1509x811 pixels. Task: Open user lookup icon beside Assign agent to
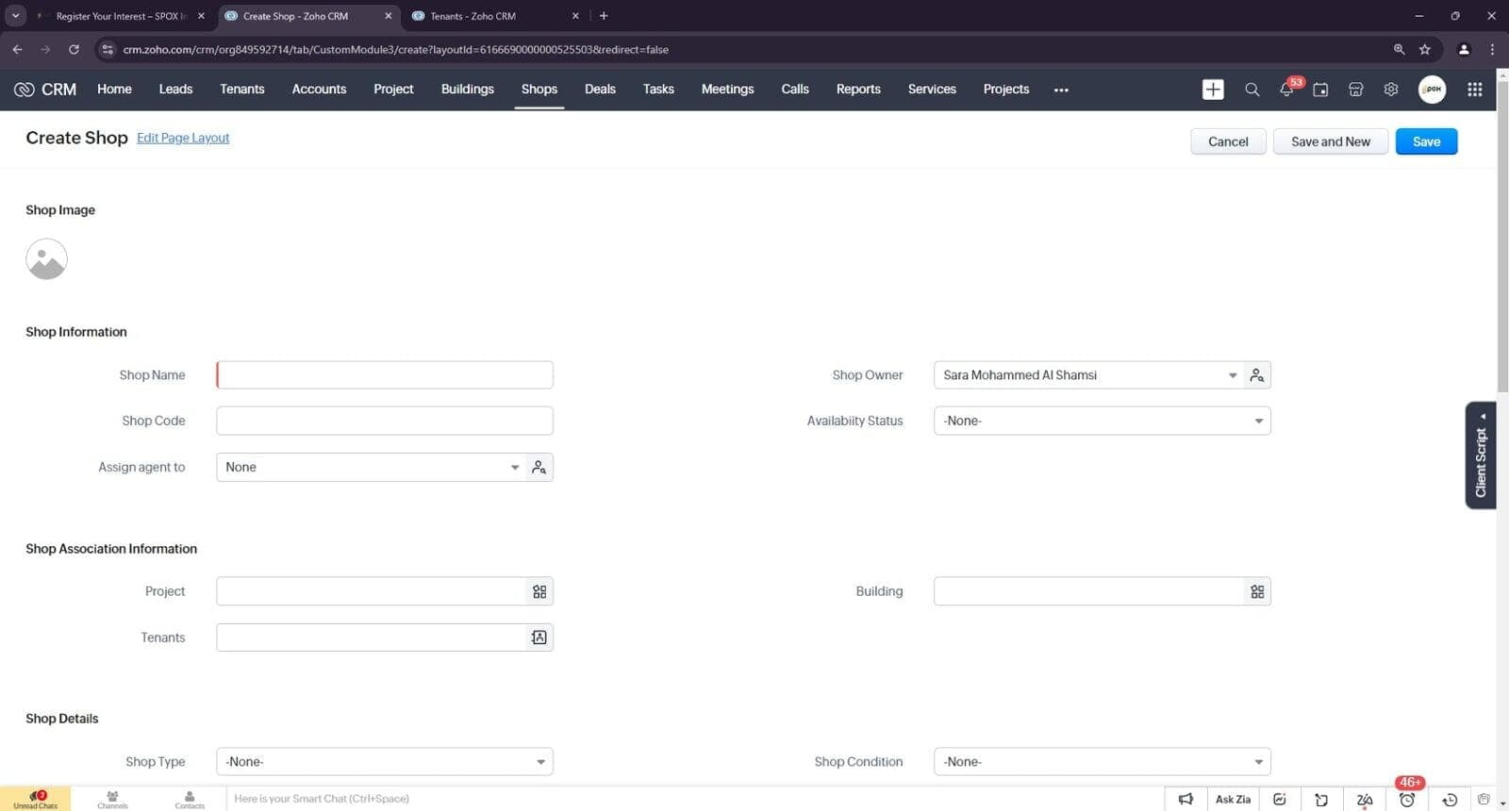click(x=539, y=467)
